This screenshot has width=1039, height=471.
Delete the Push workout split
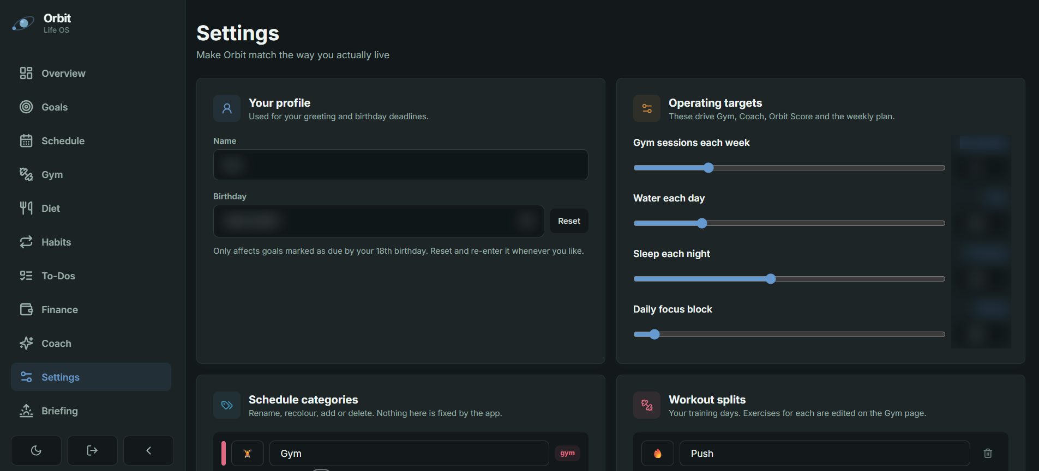tap(988, 454)
